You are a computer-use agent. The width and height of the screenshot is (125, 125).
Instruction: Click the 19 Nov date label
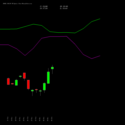(x=12, y=119)
